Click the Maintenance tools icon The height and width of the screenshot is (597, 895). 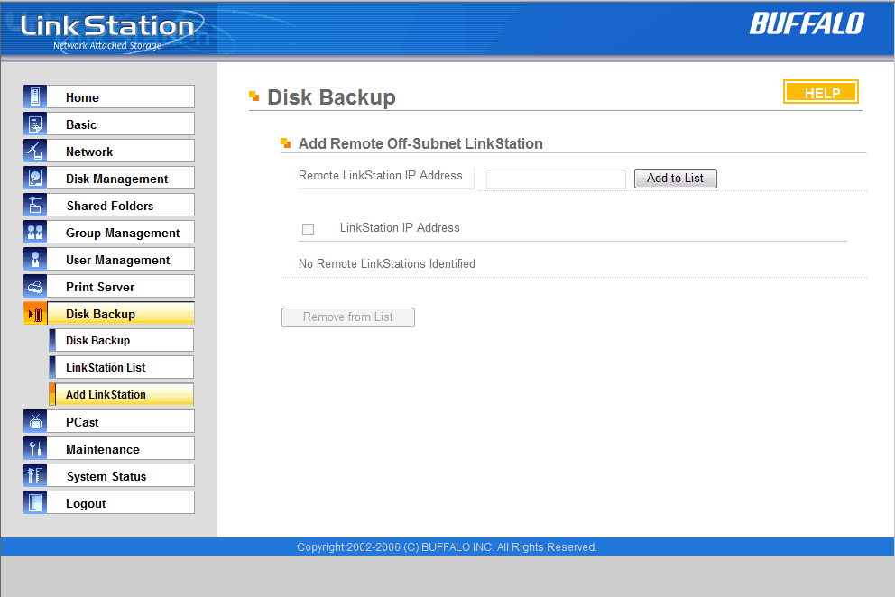pos(35,448)
